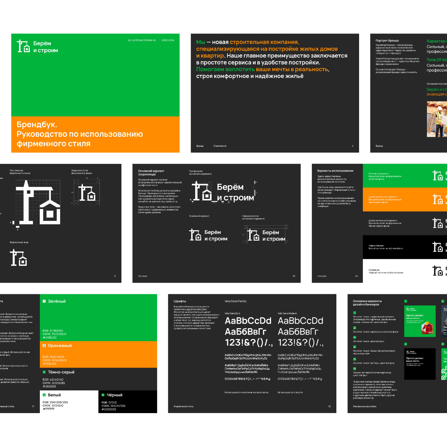Image resolution: width=447 pixels, height=447 pixels.
Task: Select the logo on the green variants row
Action: point(438,175)
